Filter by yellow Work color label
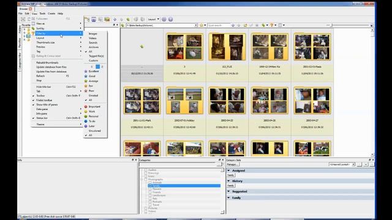 point(96,111)
